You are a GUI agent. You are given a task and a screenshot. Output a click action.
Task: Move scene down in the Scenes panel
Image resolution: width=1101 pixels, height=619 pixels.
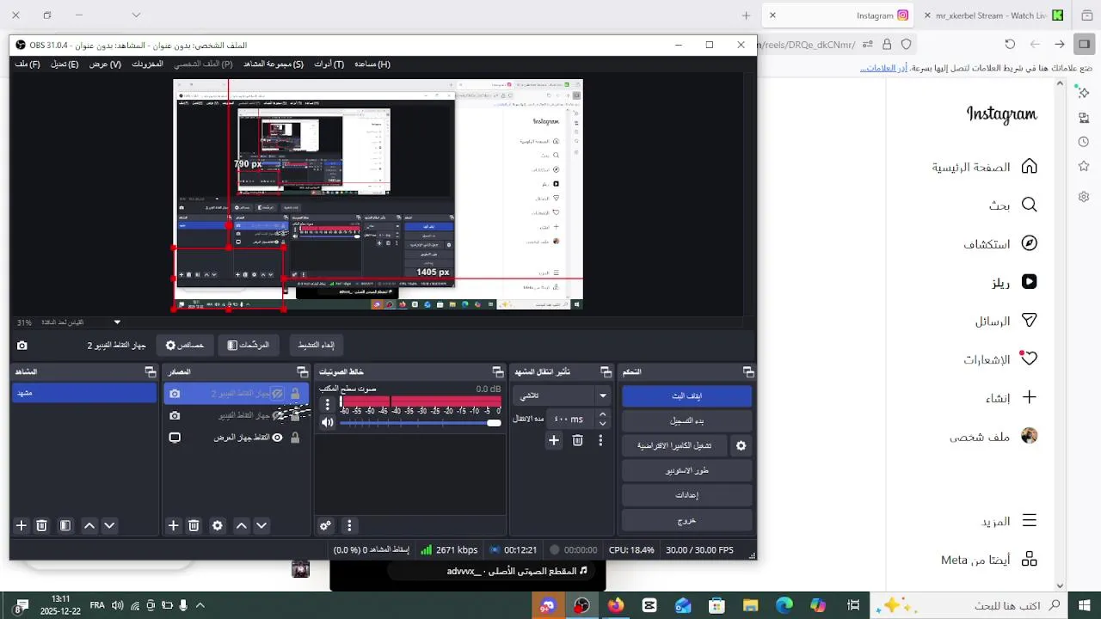pos(109,525)
